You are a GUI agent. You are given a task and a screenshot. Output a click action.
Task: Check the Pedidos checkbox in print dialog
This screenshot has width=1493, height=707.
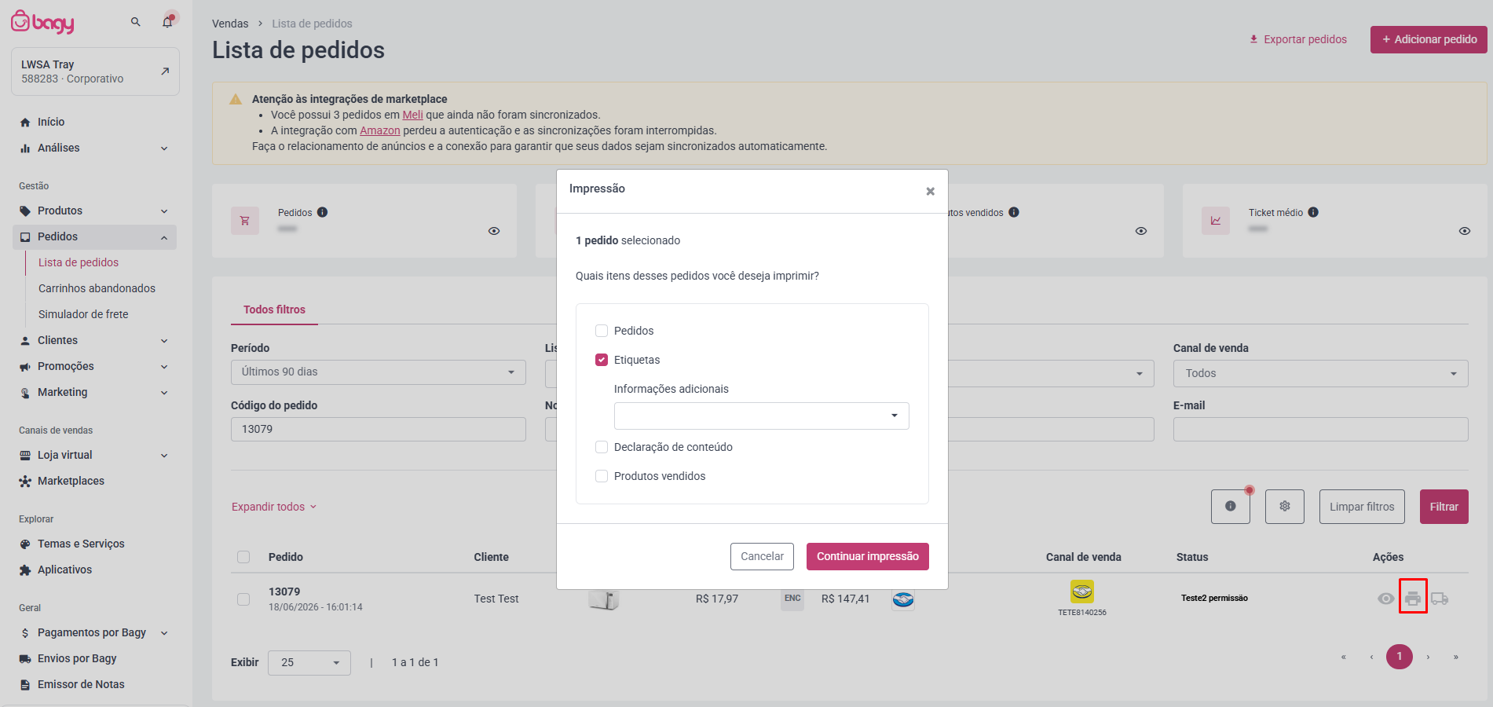[602, 331]
